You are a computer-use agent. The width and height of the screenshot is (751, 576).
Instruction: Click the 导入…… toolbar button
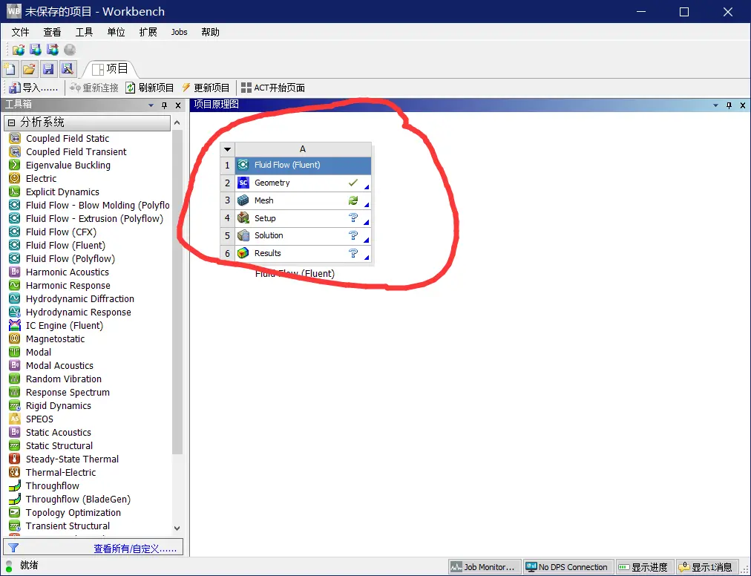[x=33, y=88]
